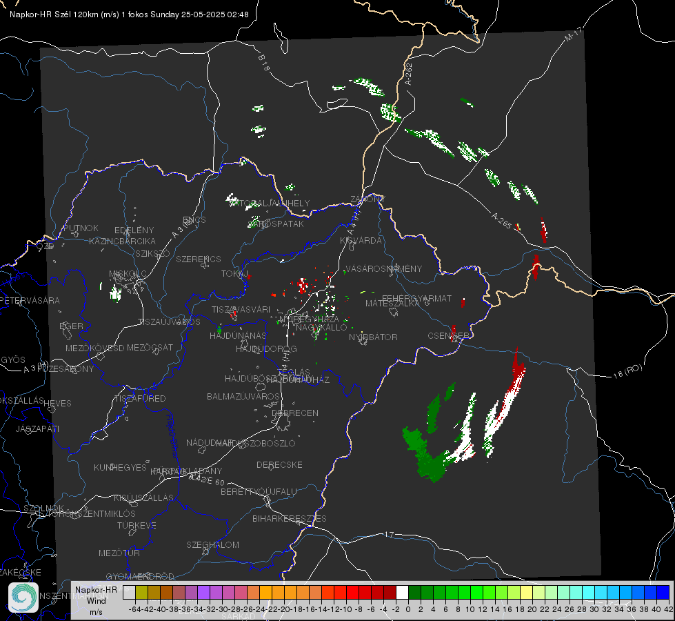This screenshot has height=621, width=675.
Task: Click the '18 (RO)' road label
Action: (x=627, y=371)
